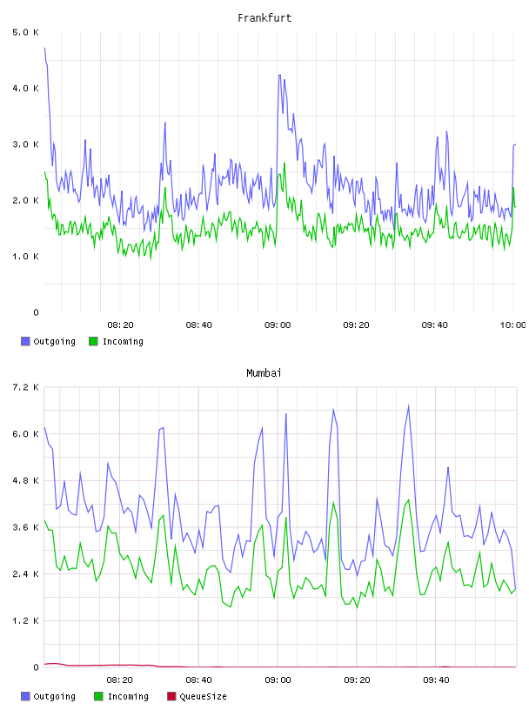529x710 pixels.
Task: Select the Outgoing legend label under Frankfurt
Action: click(54, 341)
